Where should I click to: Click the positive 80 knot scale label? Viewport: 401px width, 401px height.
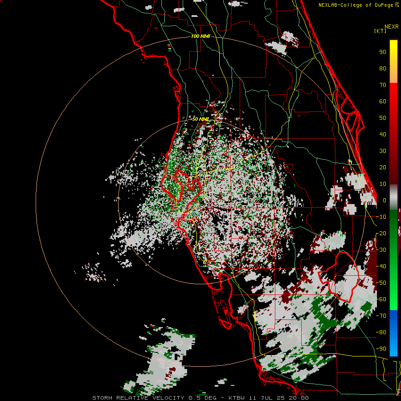pyautogui.click(x=383, y=68)
